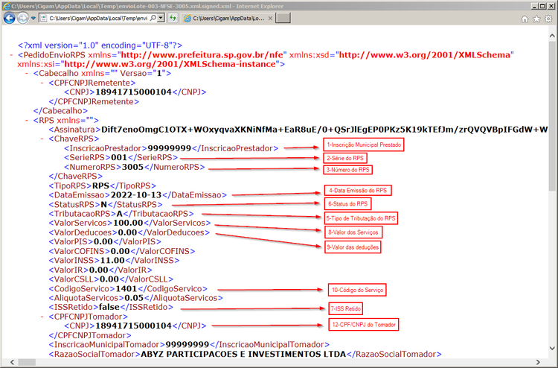558x368 pixels.
Task: Minimize the Internet Explorer window
Action: coord(534,6)
